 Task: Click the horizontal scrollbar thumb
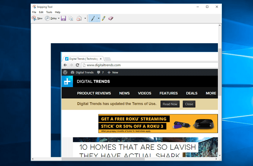coord(103,159)
